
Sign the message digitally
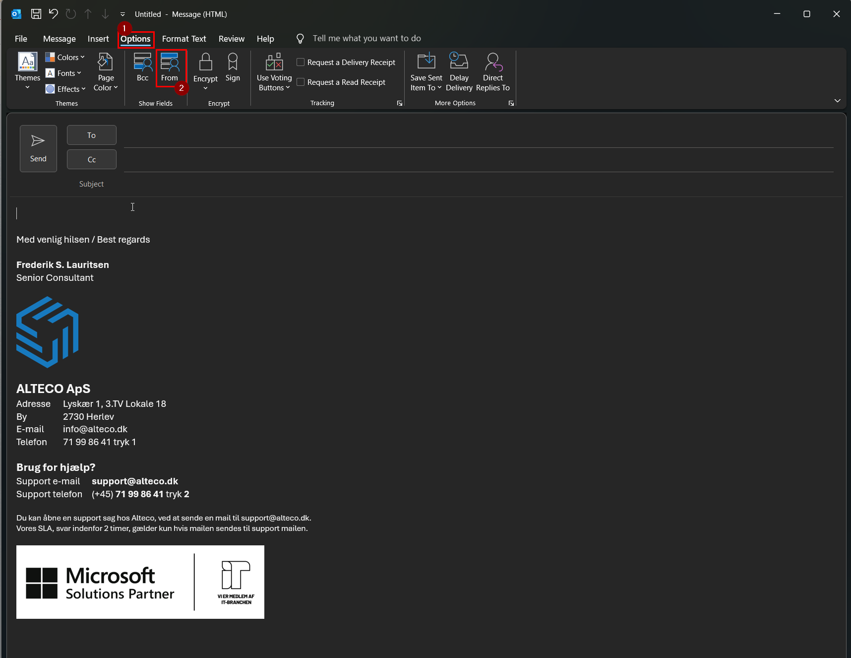click(x=233, y=67)
